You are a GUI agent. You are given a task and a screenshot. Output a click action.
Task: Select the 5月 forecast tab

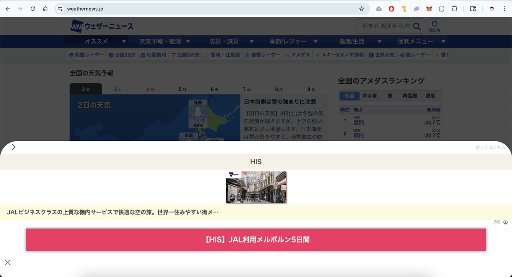(x=182, y=89)
